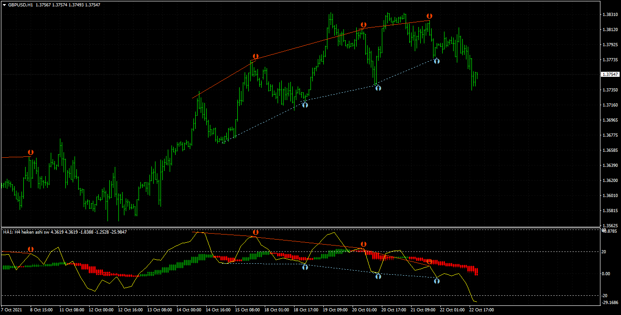
Task: Select blue up arrow near 18 Oct 17:00 on price chart
Action: tap(305, 105)
